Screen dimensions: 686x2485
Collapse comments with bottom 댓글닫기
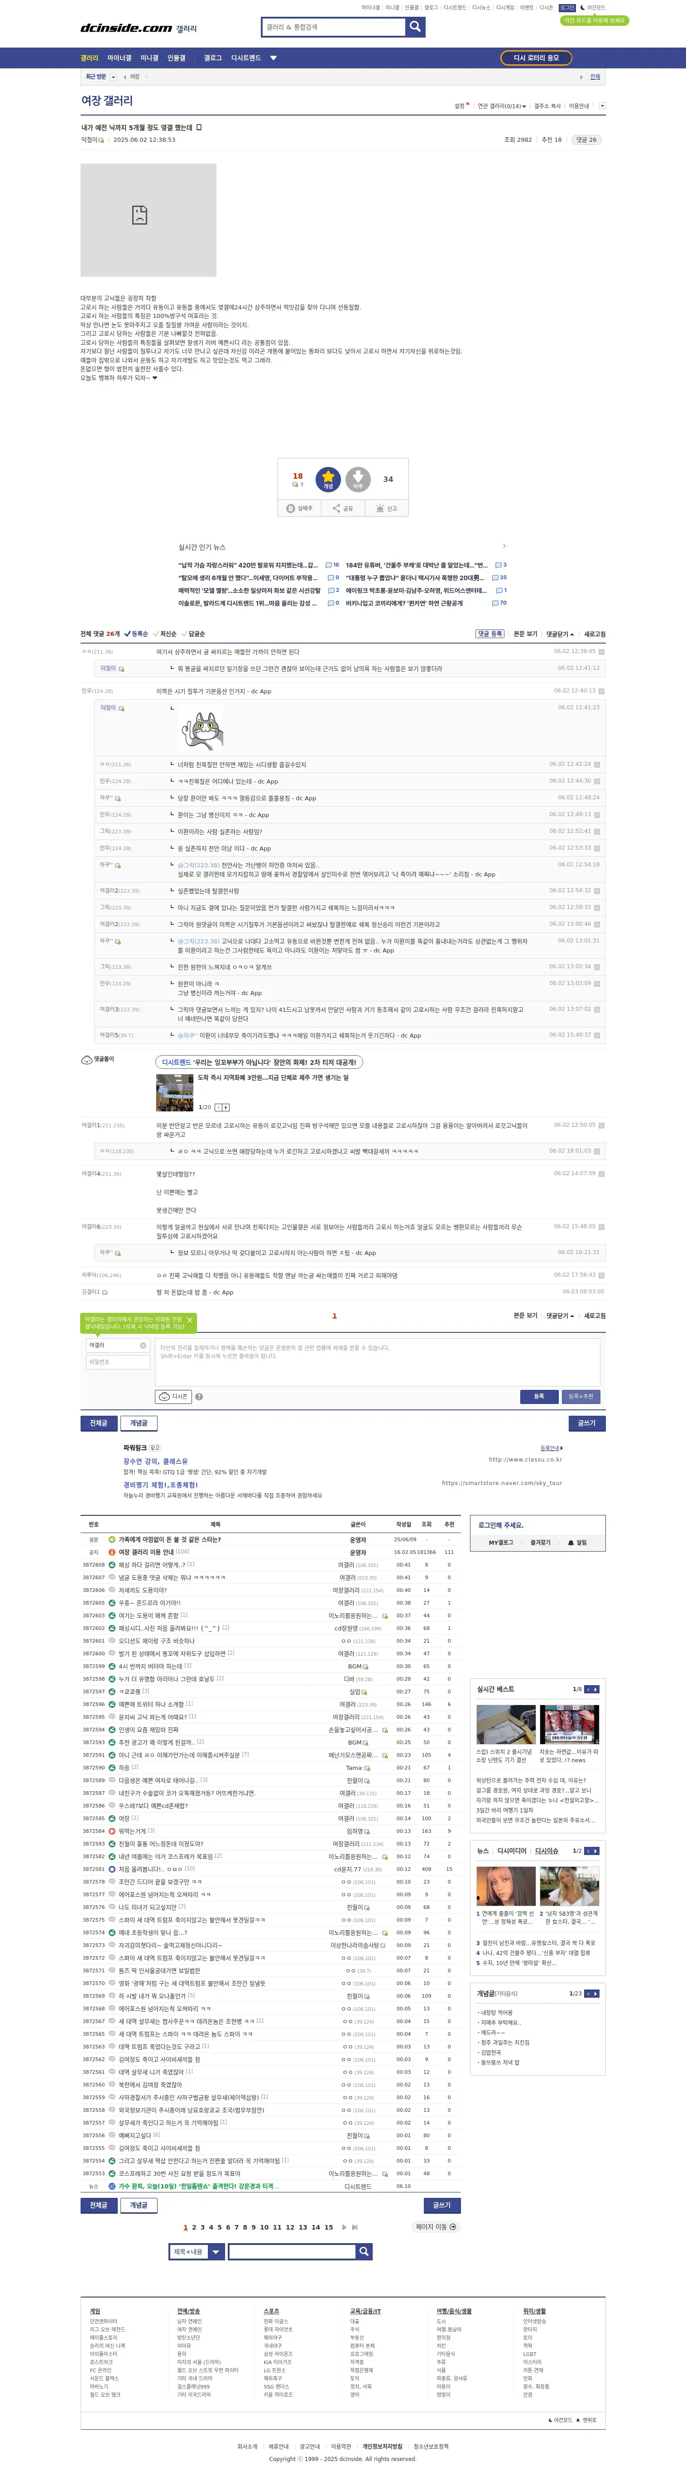coord(560,1316)
